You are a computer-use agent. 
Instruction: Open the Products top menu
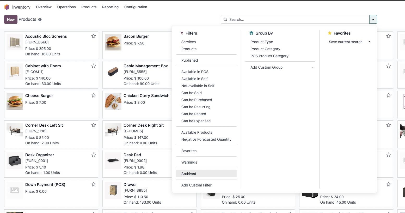[89, 7]
